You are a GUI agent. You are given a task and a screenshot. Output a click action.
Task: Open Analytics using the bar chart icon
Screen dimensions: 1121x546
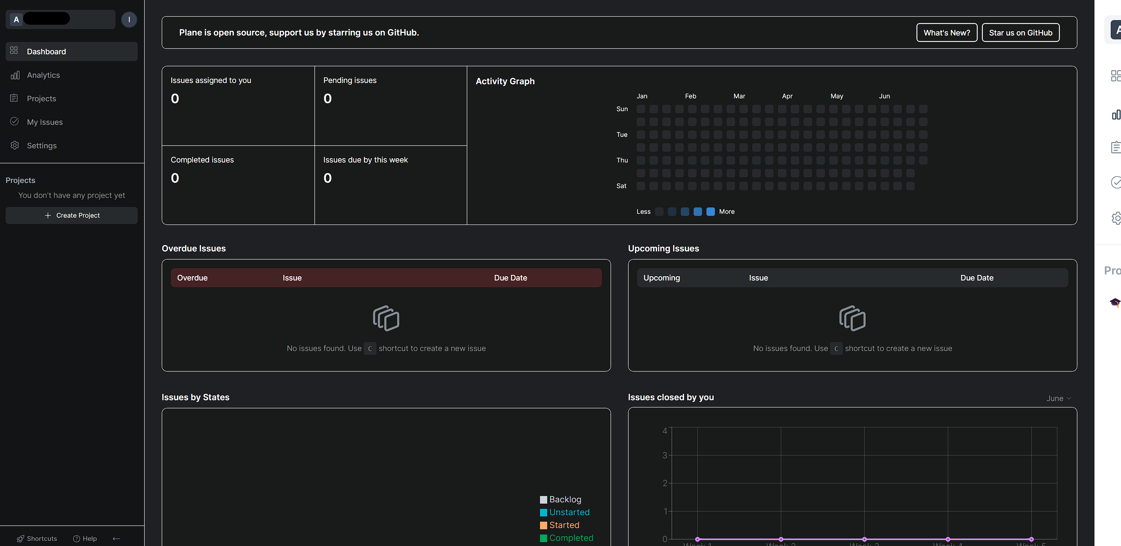(x=15, y=75)
